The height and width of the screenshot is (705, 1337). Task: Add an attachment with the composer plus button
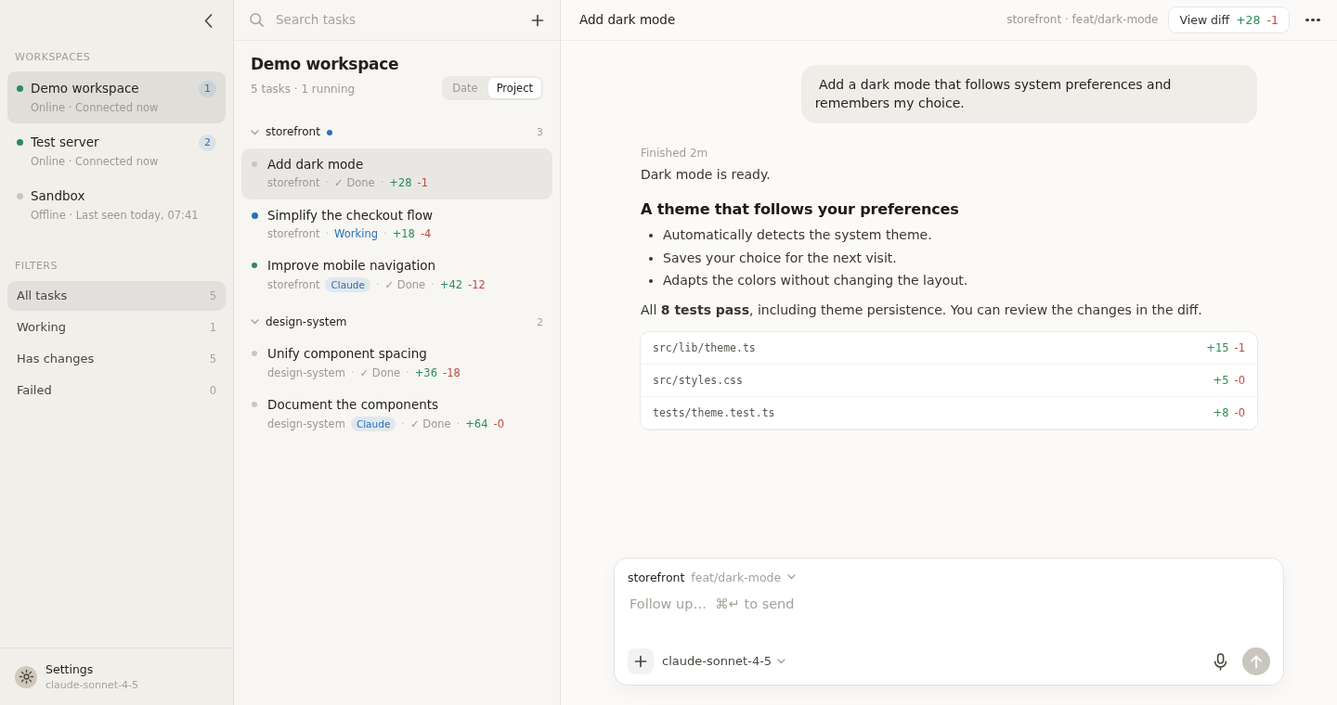point(641,661)
